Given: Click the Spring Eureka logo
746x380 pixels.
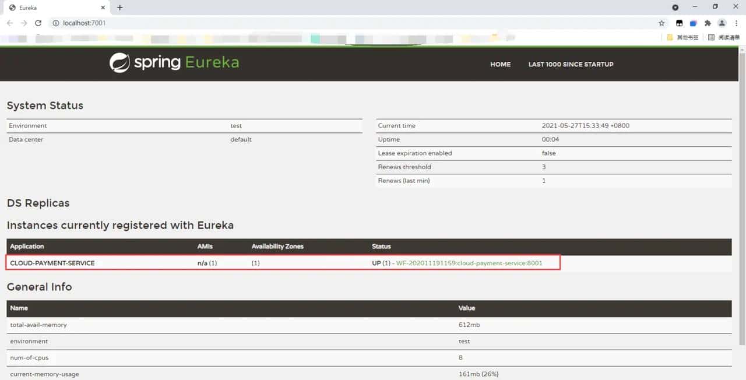Looking at the screenshot, I should pyautogui.click(x=174, y=63).
